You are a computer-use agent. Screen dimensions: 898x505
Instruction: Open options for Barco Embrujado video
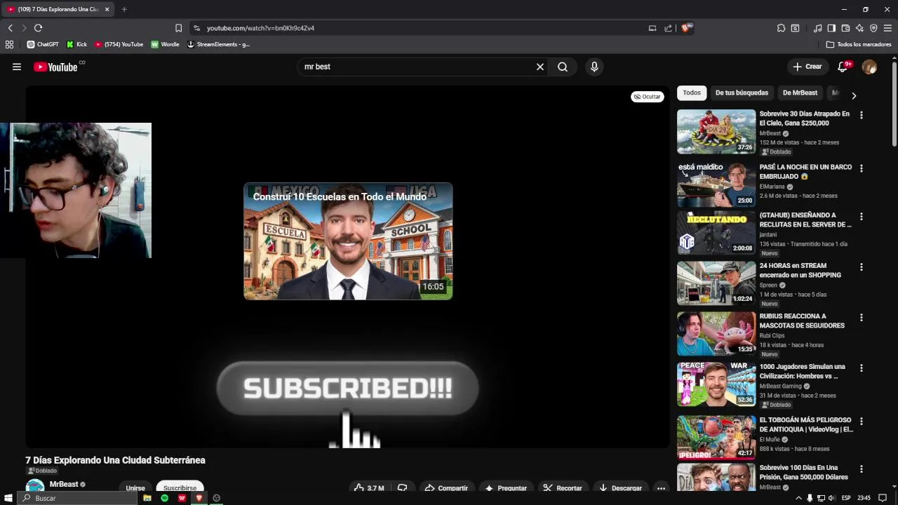pos(862,168)
